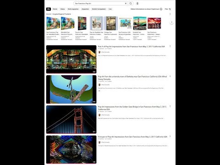This screenshot has width=220, height=165.
Task: Open the info icon about these results
Action: coord(161,9)
